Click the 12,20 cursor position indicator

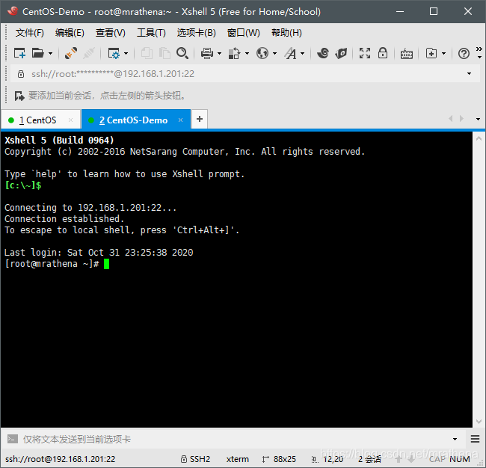click(x=327, y=459)
